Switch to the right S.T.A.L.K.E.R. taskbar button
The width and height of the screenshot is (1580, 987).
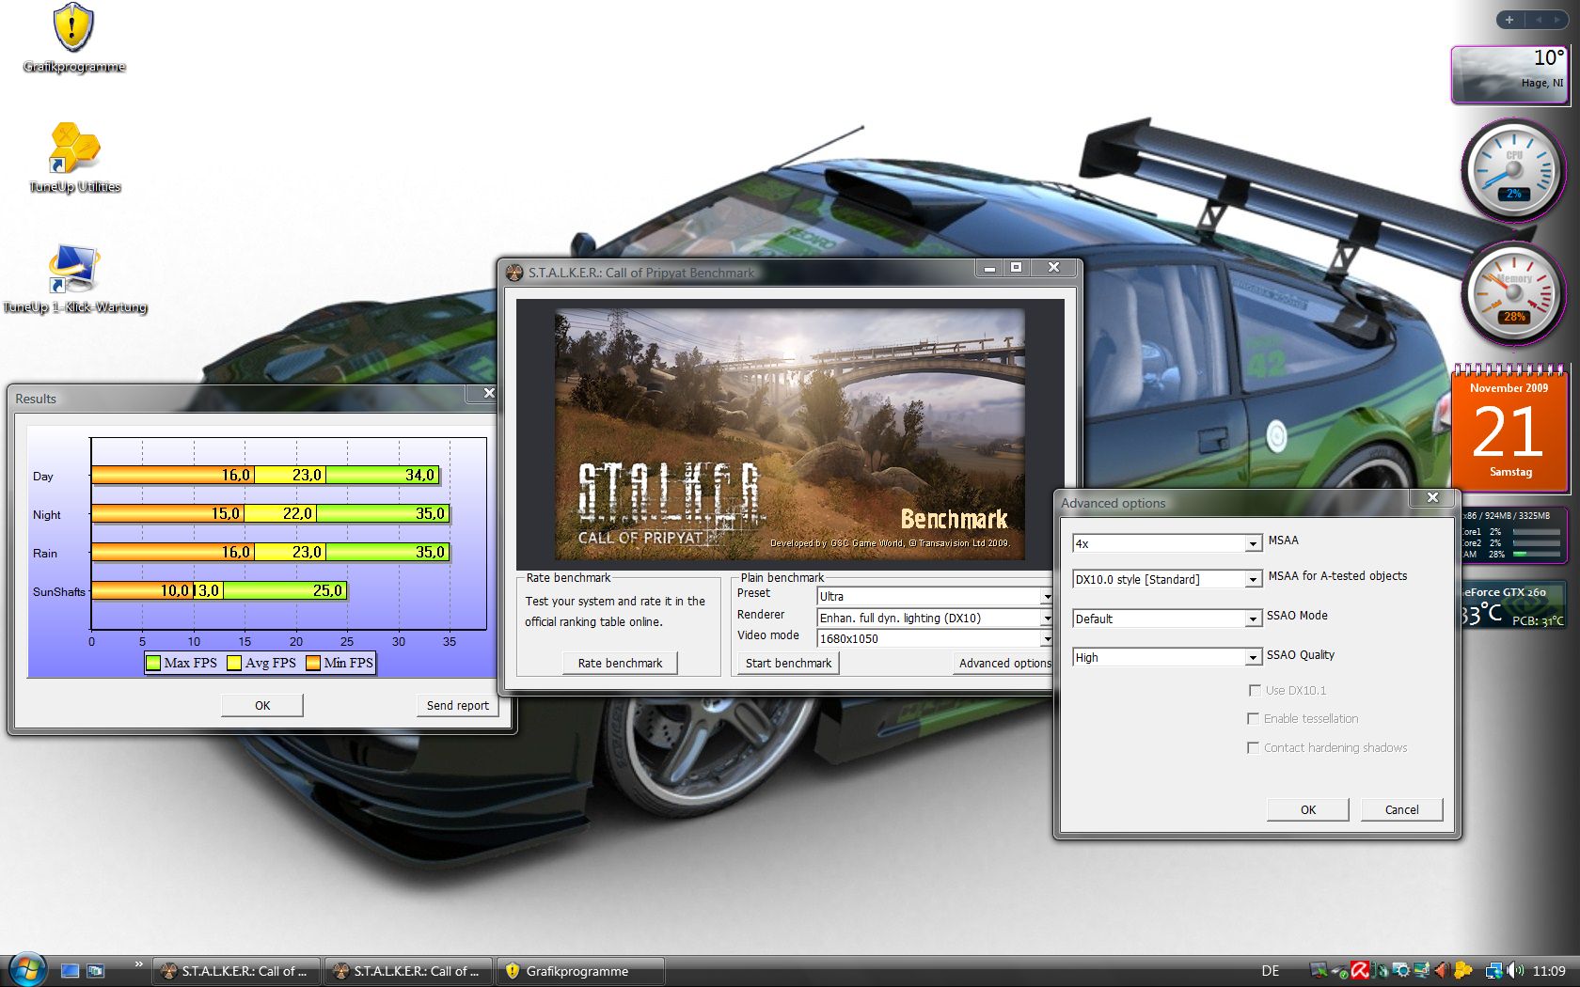coord(408,971)
